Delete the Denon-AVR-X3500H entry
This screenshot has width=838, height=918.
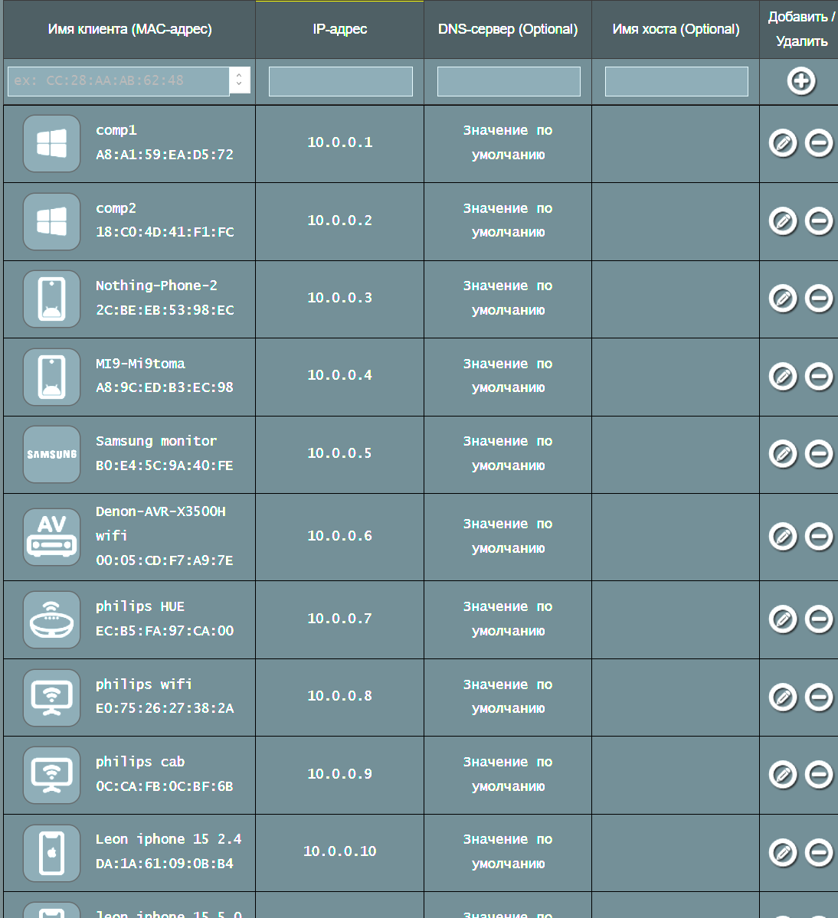[819, 536]
